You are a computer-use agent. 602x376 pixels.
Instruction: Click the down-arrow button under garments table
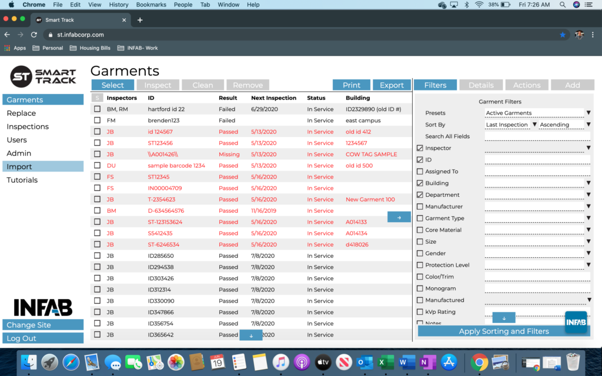coord(251,335)
